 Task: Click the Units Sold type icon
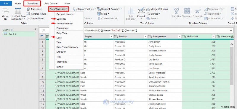point(184,36)
